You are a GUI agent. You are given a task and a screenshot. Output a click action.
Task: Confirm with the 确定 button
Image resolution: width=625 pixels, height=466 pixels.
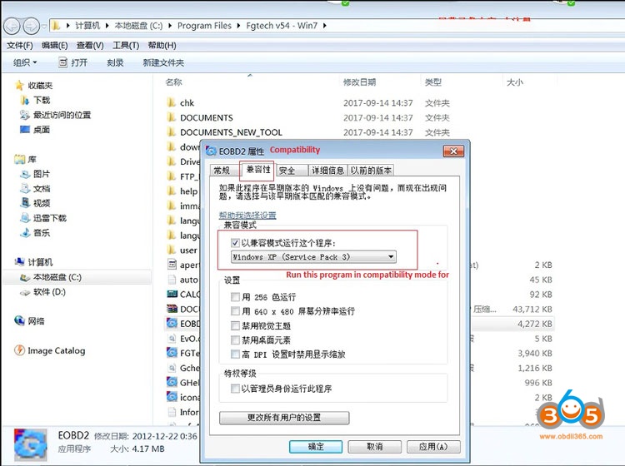(x=316, y=447)
